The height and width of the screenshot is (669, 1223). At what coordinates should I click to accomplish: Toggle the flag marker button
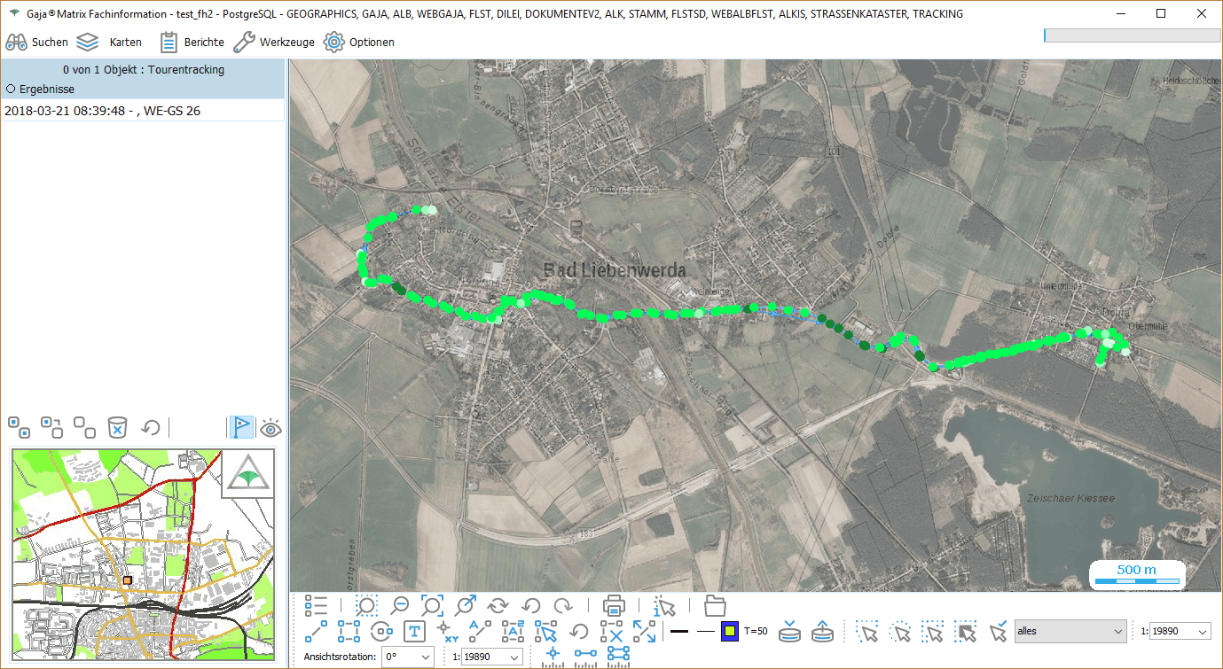tap(241, 428)
